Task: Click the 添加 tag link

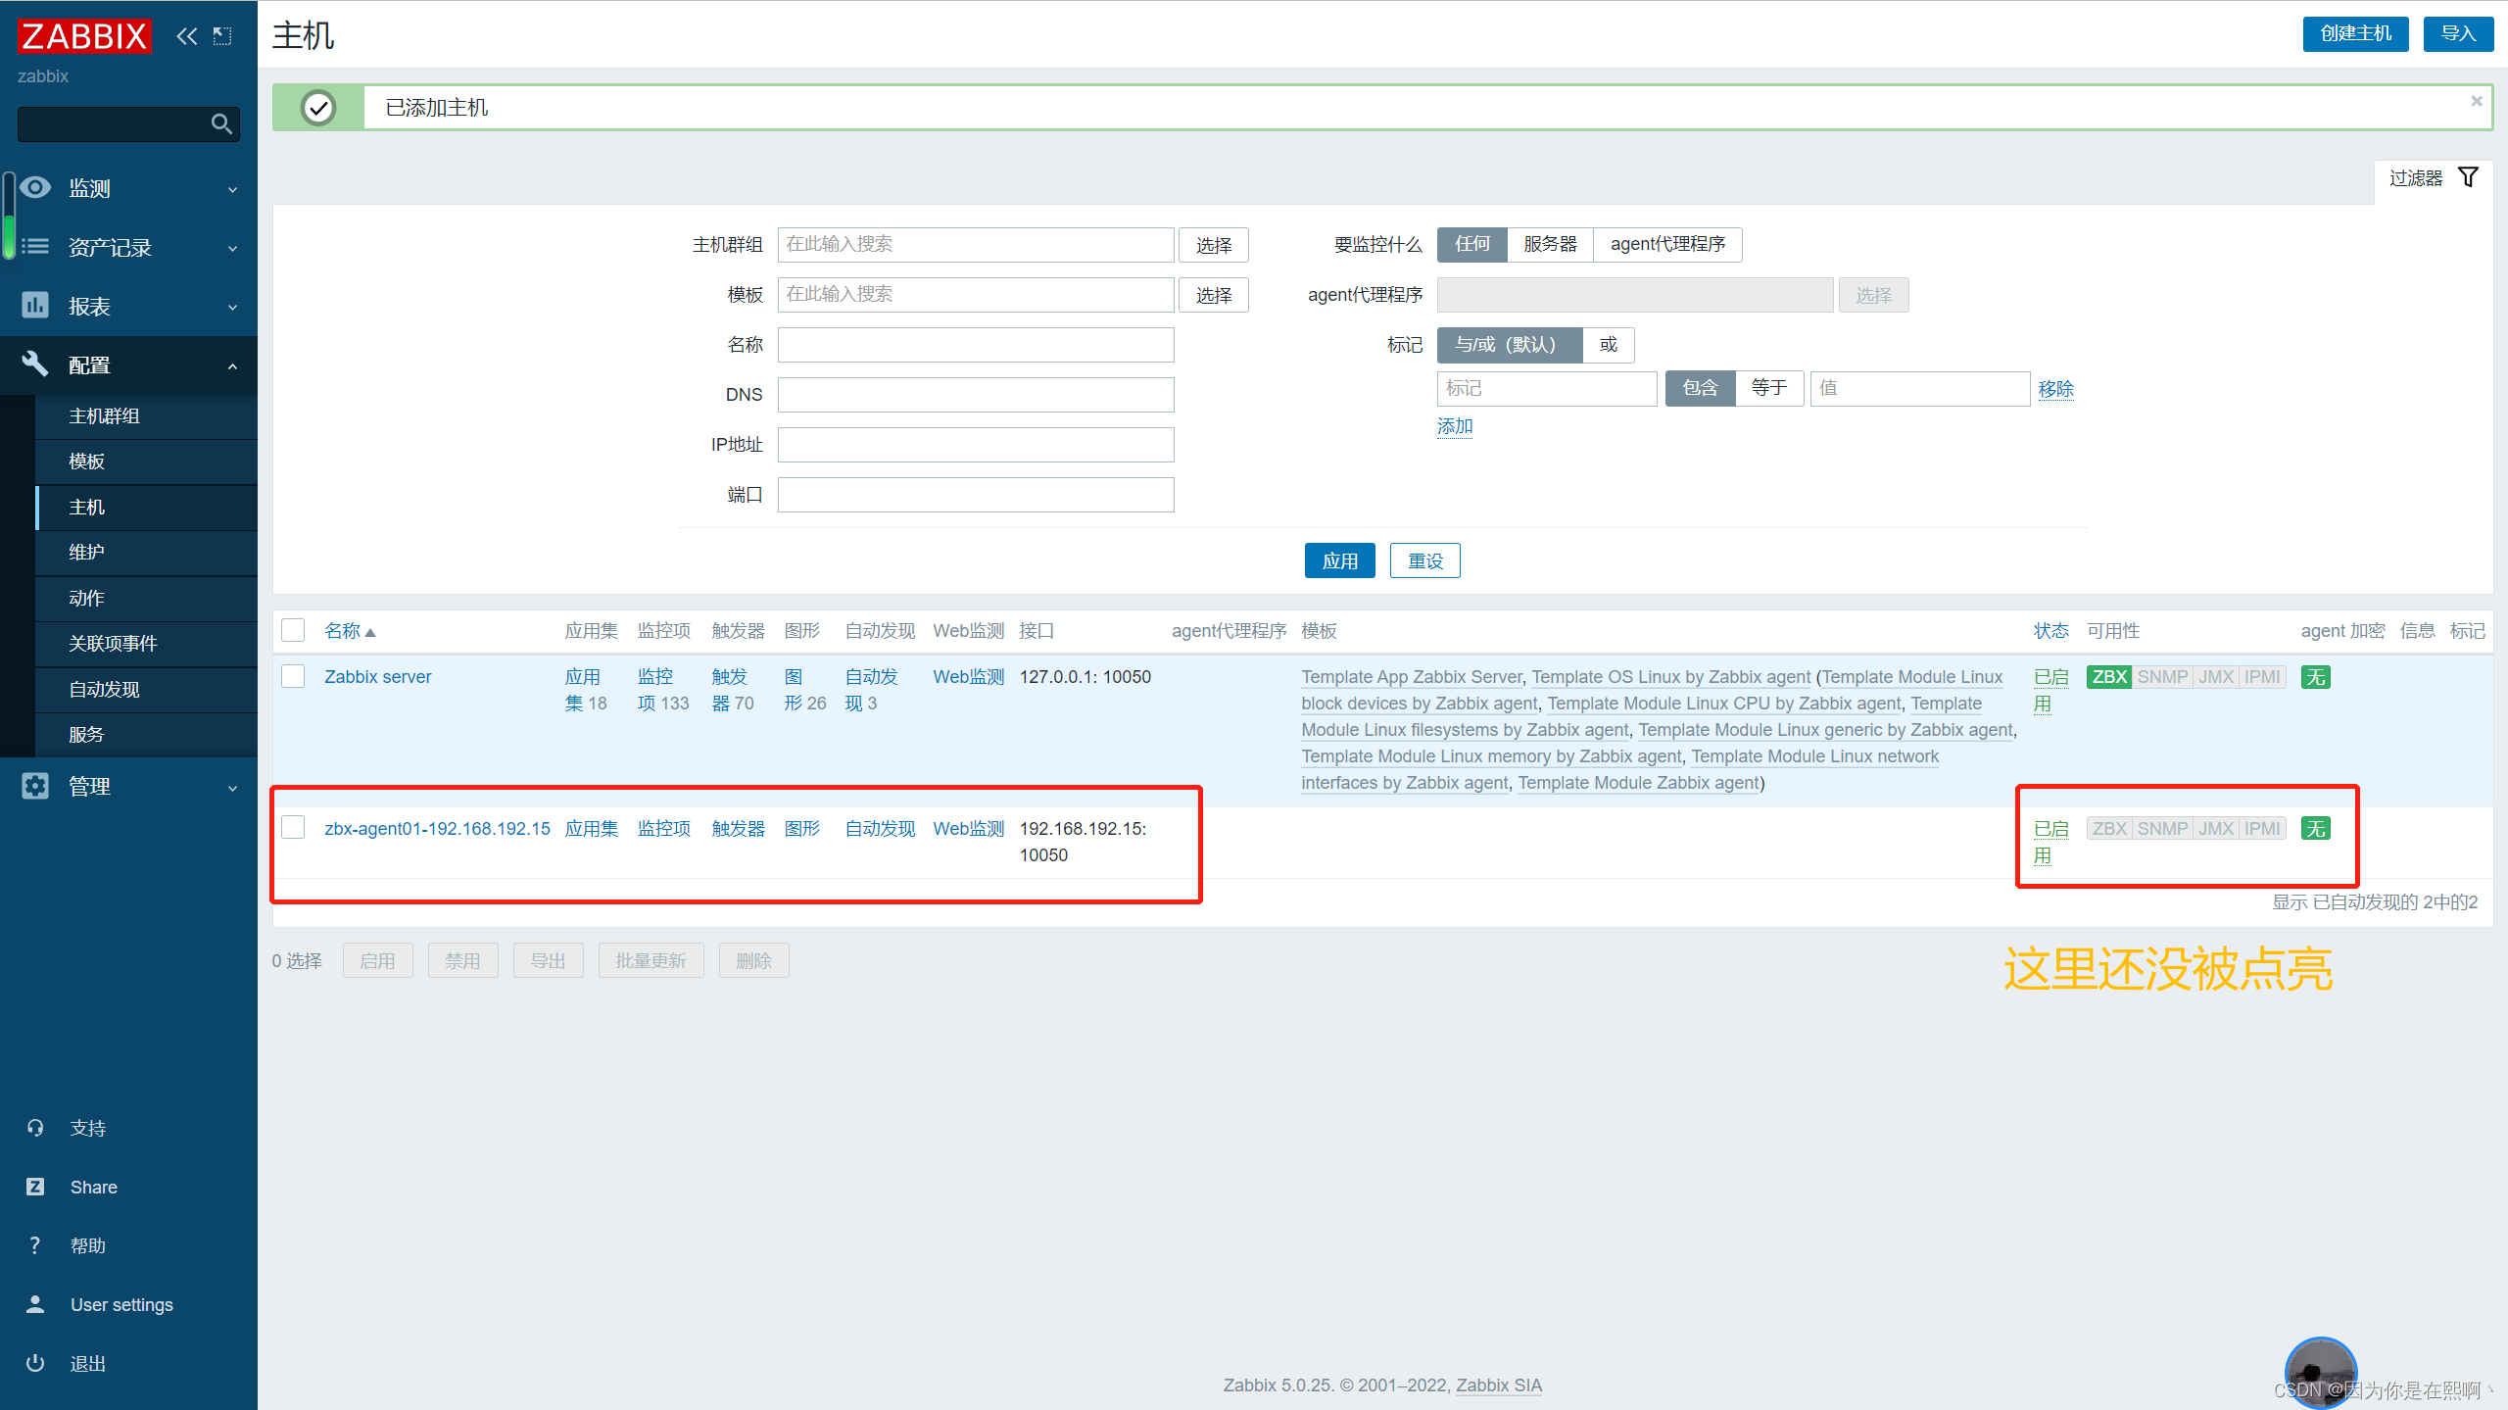Action: (1455, 426)
